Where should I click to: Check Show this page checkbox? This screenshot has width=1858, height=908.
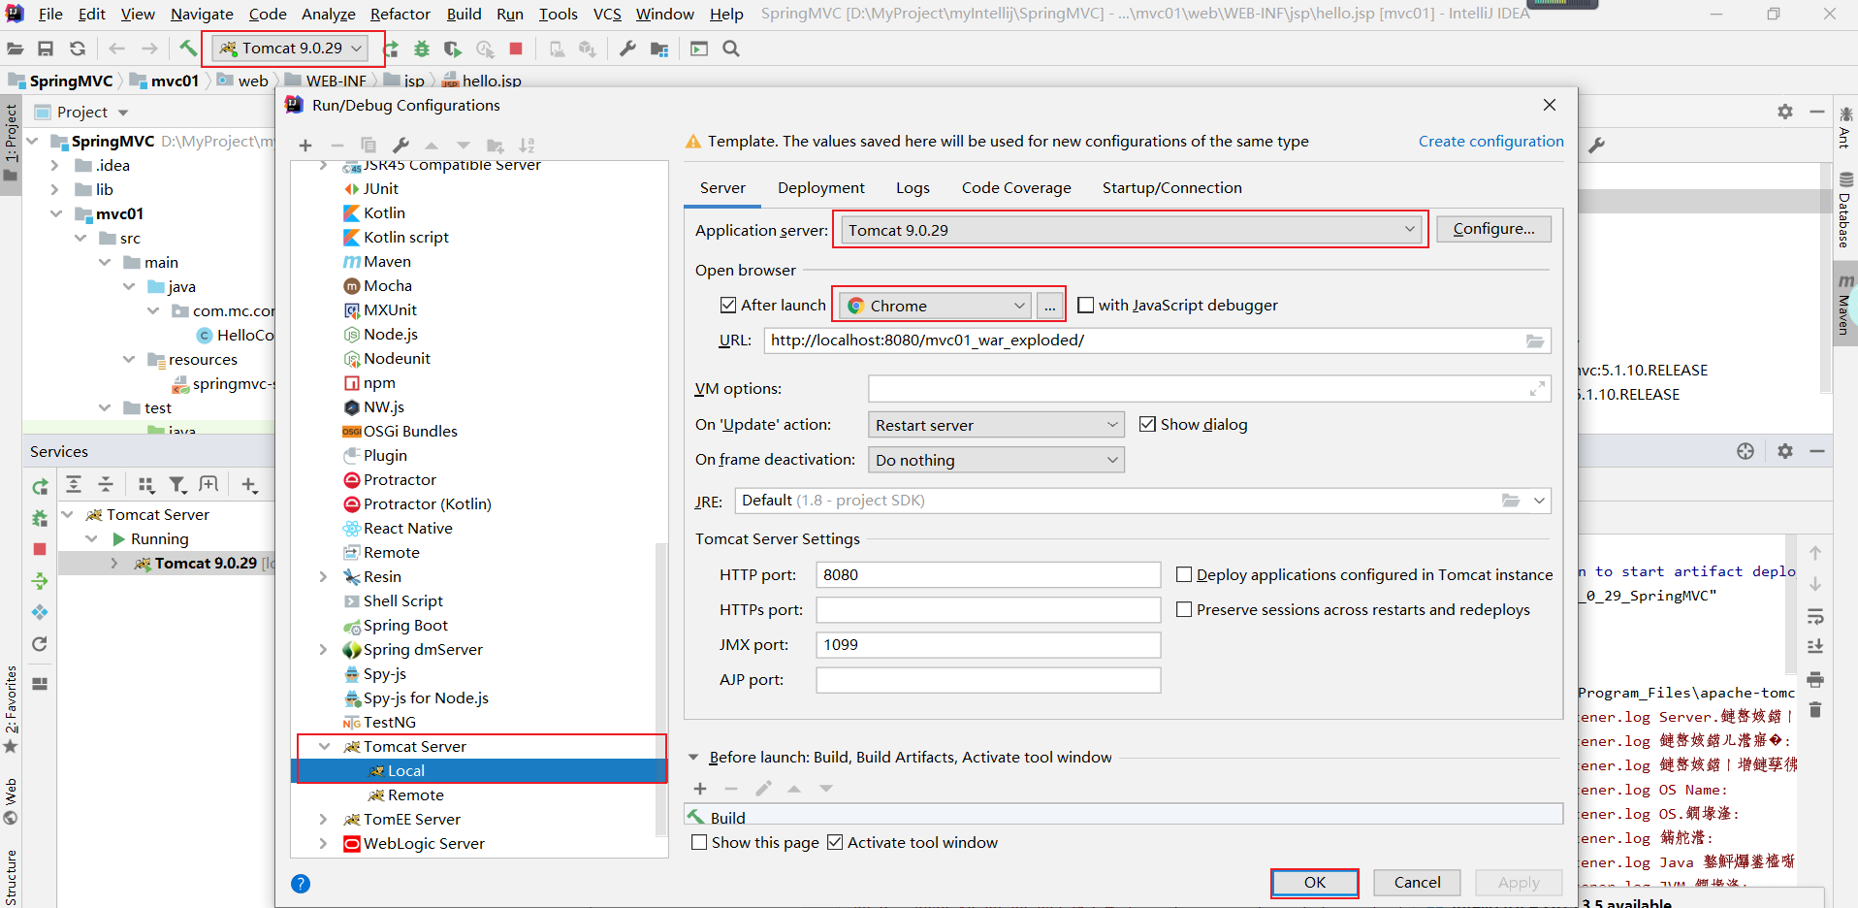(699, 842)
